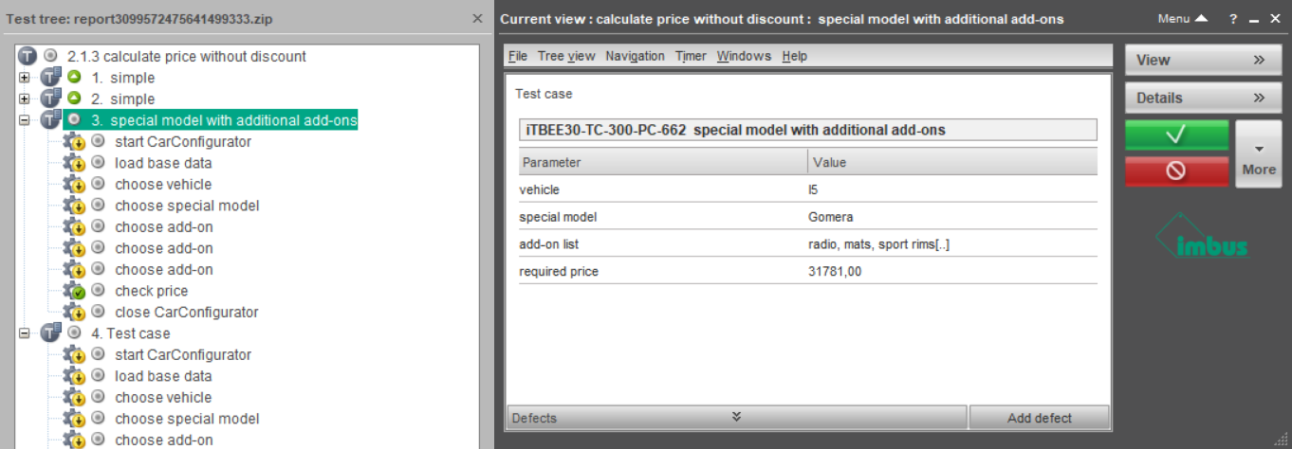Image resolution: width=1292 pixels, height=449 pixels.
Task: Click the gear icon beside choose vehicle under test 3
Action: 74,185
